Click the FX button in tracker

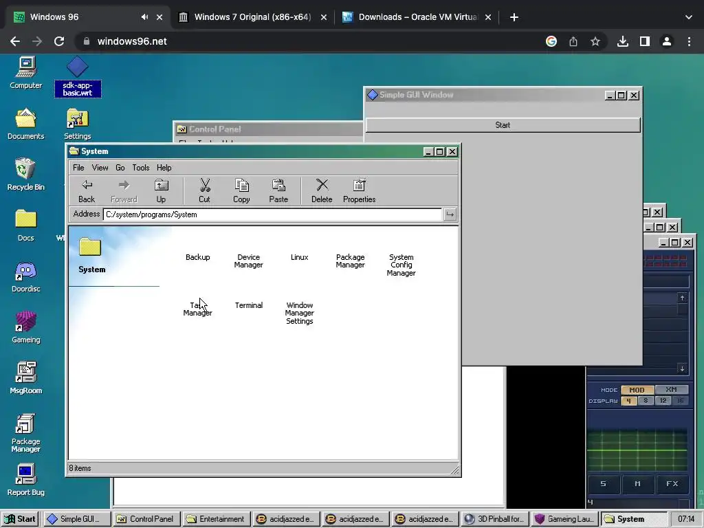point(672,484)
